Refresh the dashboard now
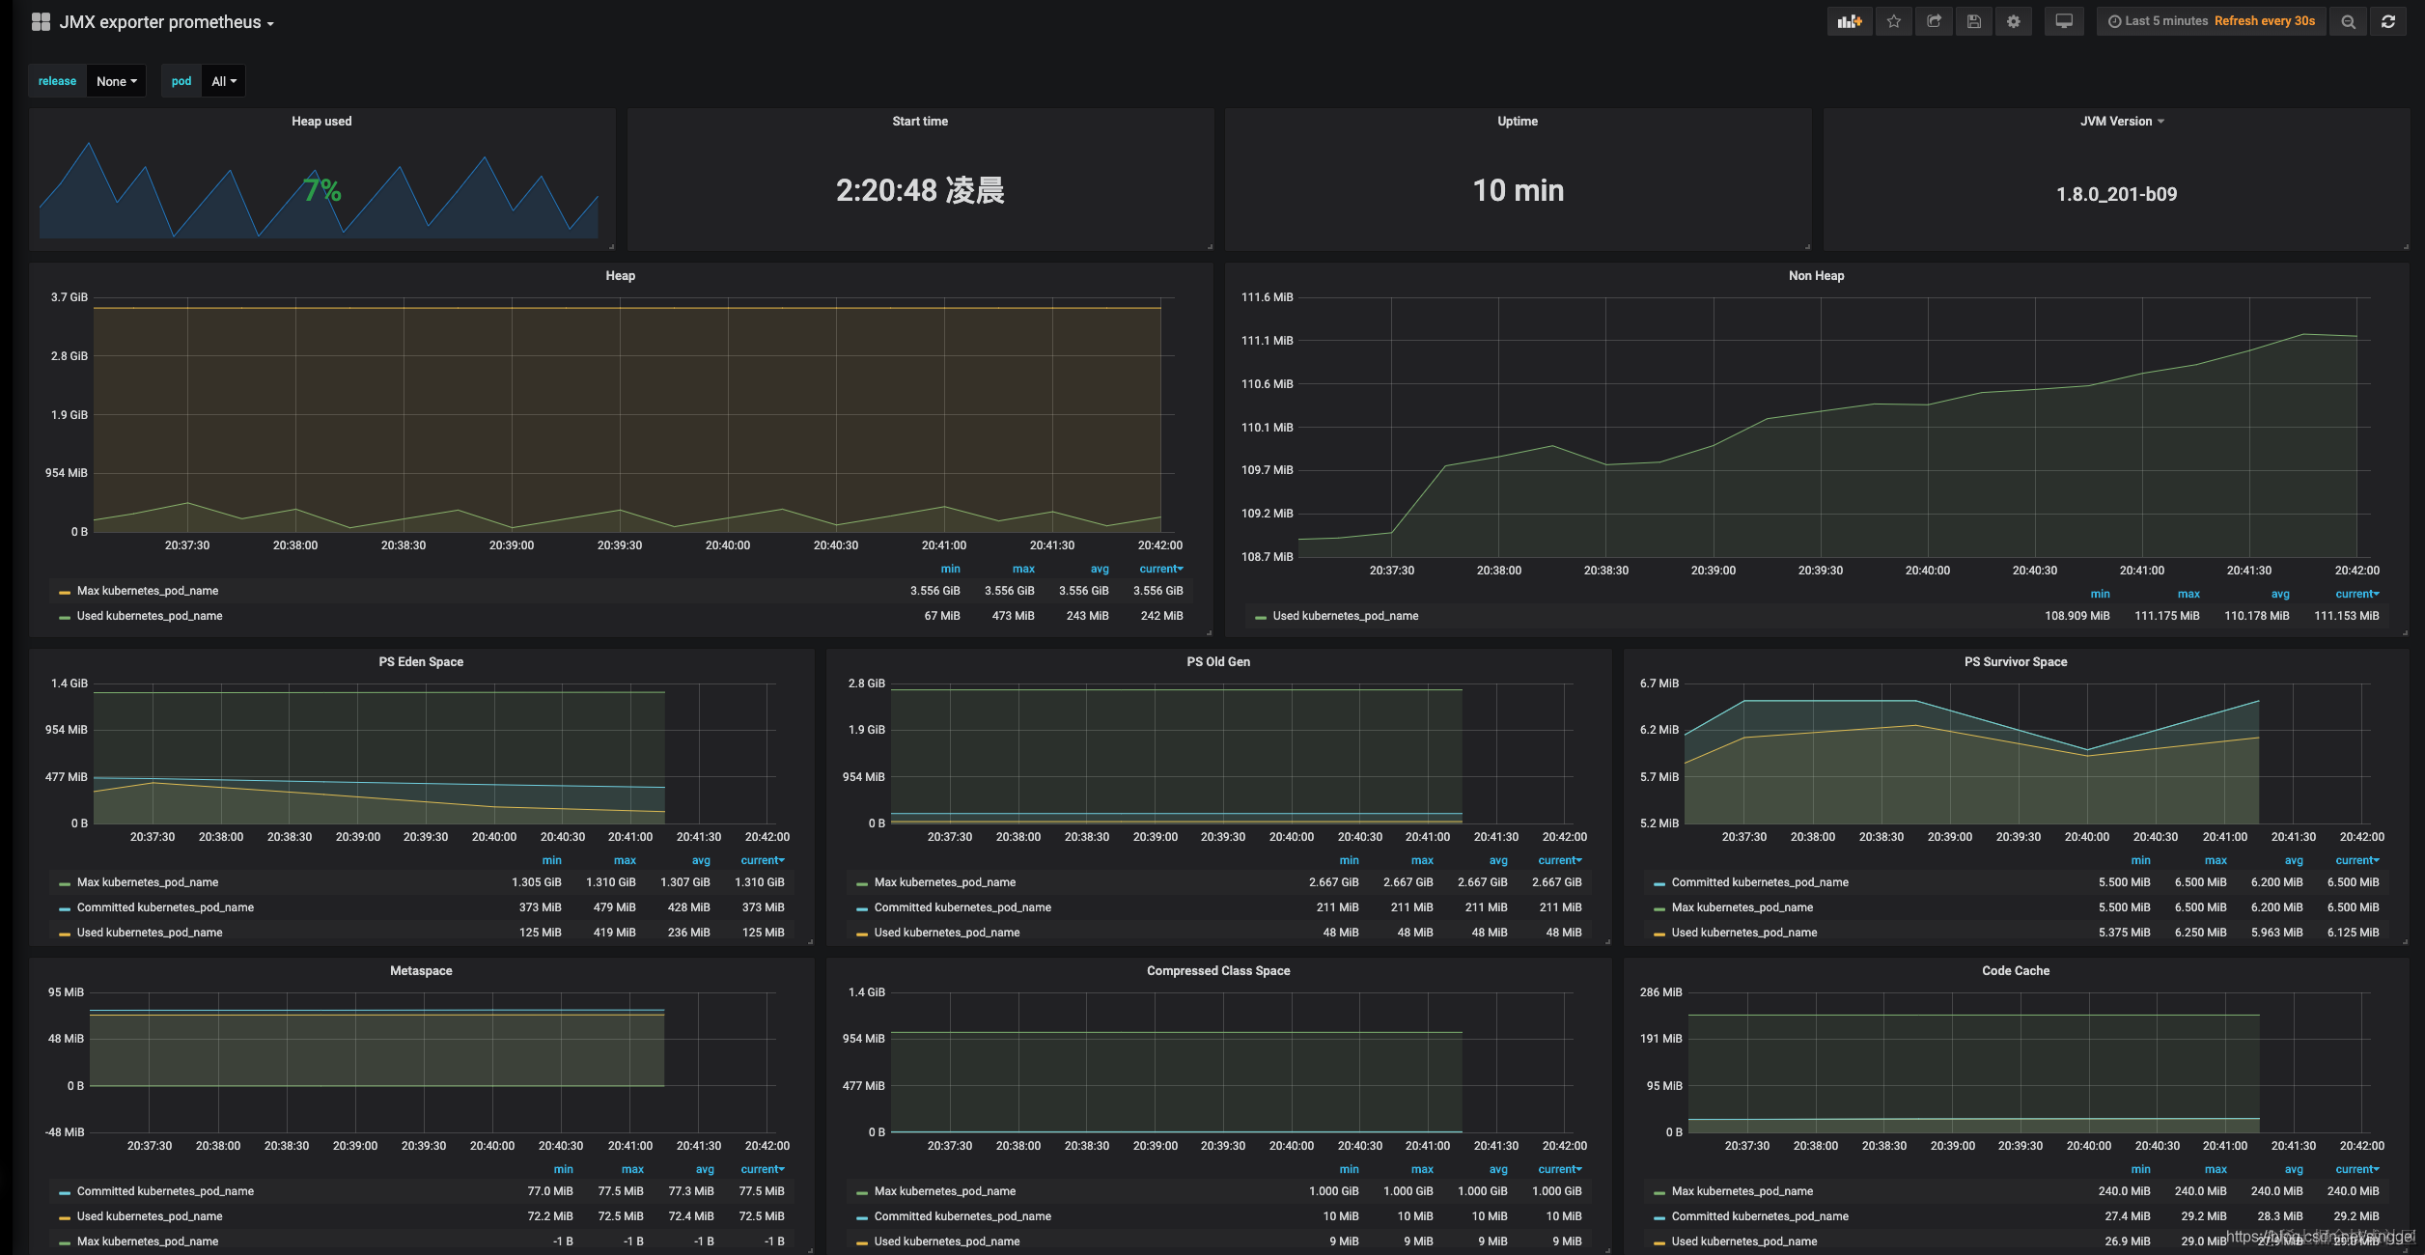2425x1255 pixels. (2388, 21)
